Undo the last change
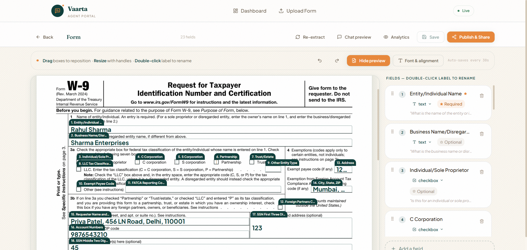Image resolution: width=527 pixels, height=250 pixels. click(320, 61)
